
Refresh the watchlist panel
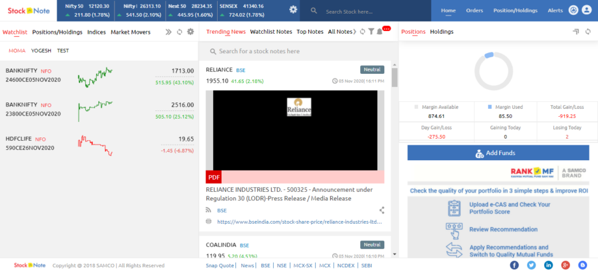click(x=179, y=32)
